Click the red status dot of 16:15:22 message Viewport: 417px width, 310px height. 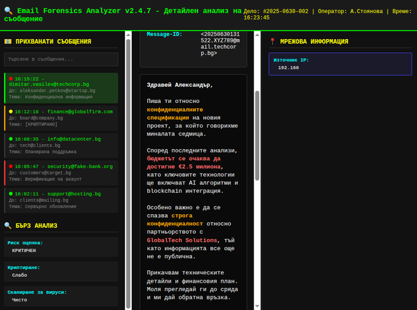[11, 79]
